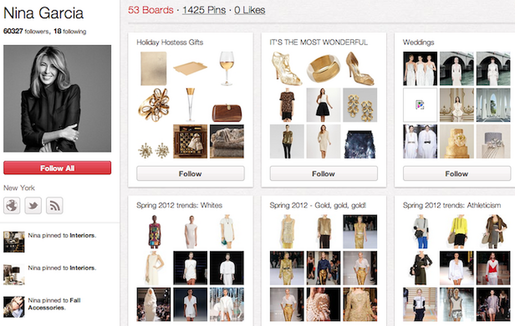Click the New York location text
515x326 pixels.
point(19,188)
